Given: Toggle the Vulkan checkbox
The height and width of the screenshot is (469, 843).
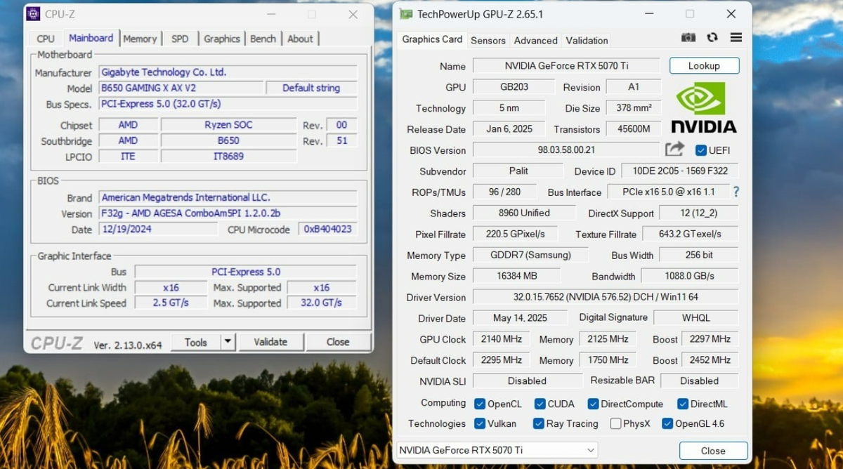Looking at the screenshot, I should 480,423.
